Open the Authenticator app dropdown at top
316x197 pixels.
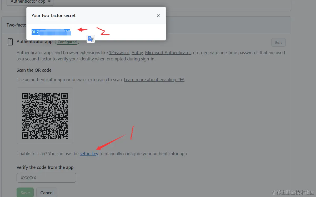pyautogui.click(x=30, y=2)
